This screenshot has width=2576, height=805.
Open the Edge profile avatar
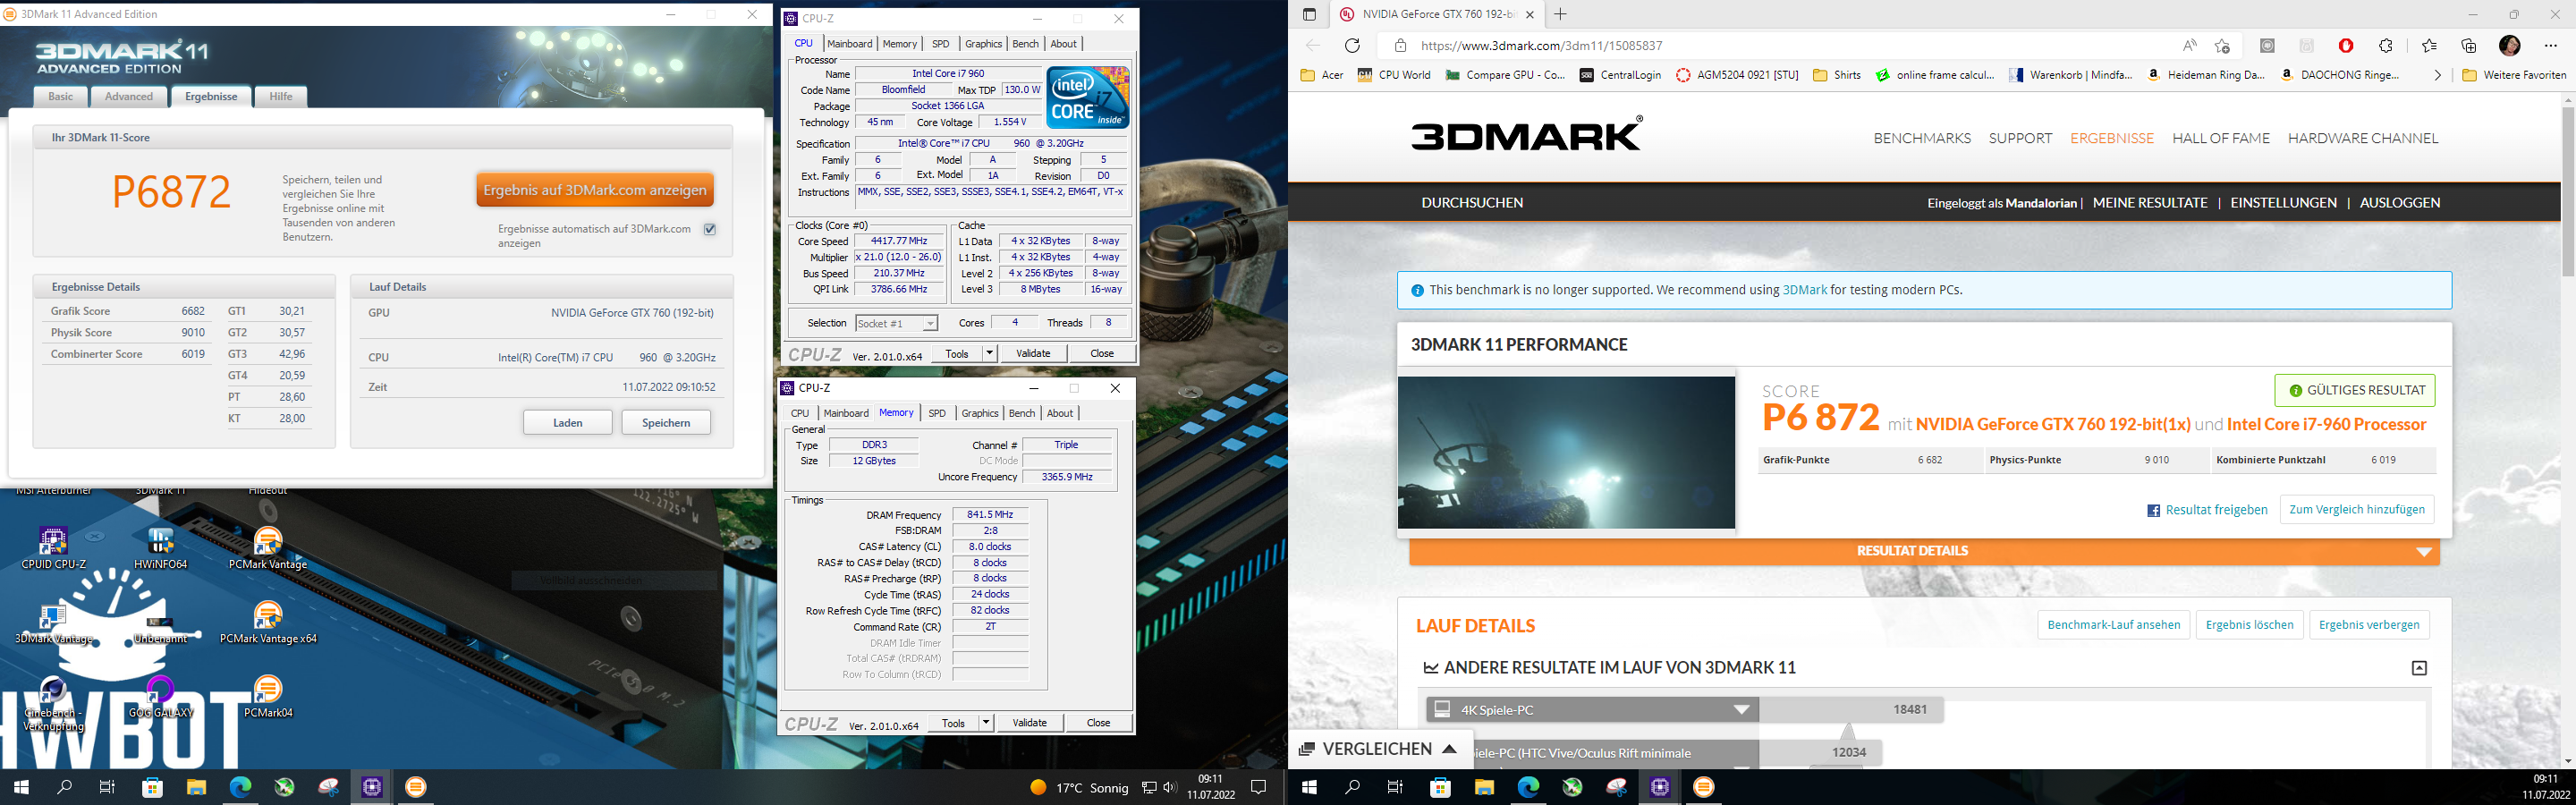[x=2510, y=45]
